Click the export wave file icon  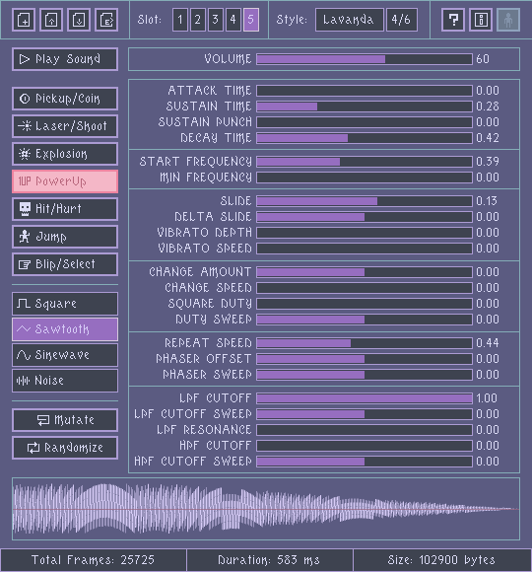tap(106, 20)
